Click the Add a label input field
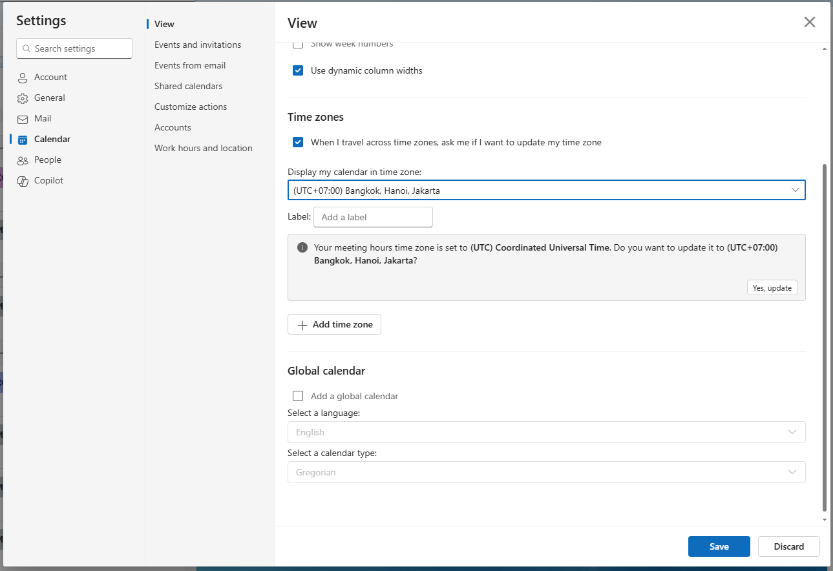The width and height of the screenshot is (833, 571). point(373,217)
